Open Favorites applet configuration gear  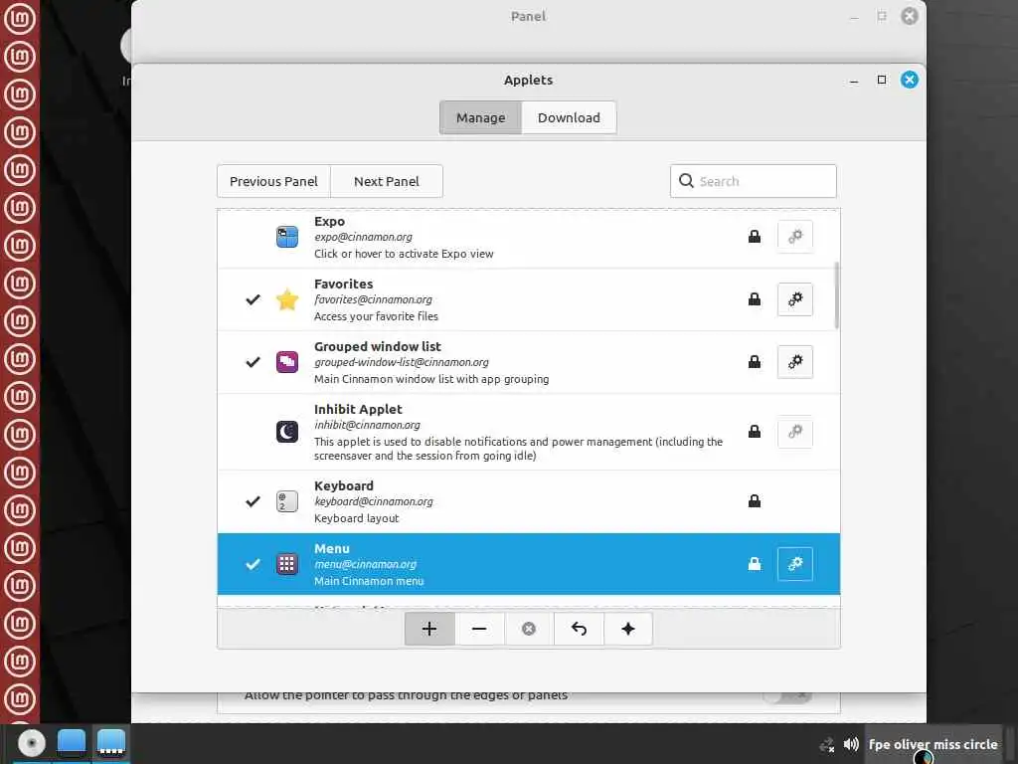[794, 299]
